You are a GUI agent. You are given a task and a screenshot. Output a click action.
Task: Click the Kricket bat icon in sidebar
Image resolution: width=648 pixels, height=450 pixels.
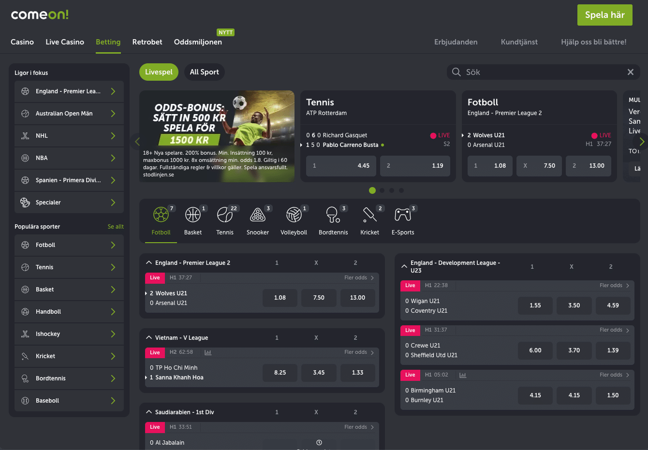[25, 356]
